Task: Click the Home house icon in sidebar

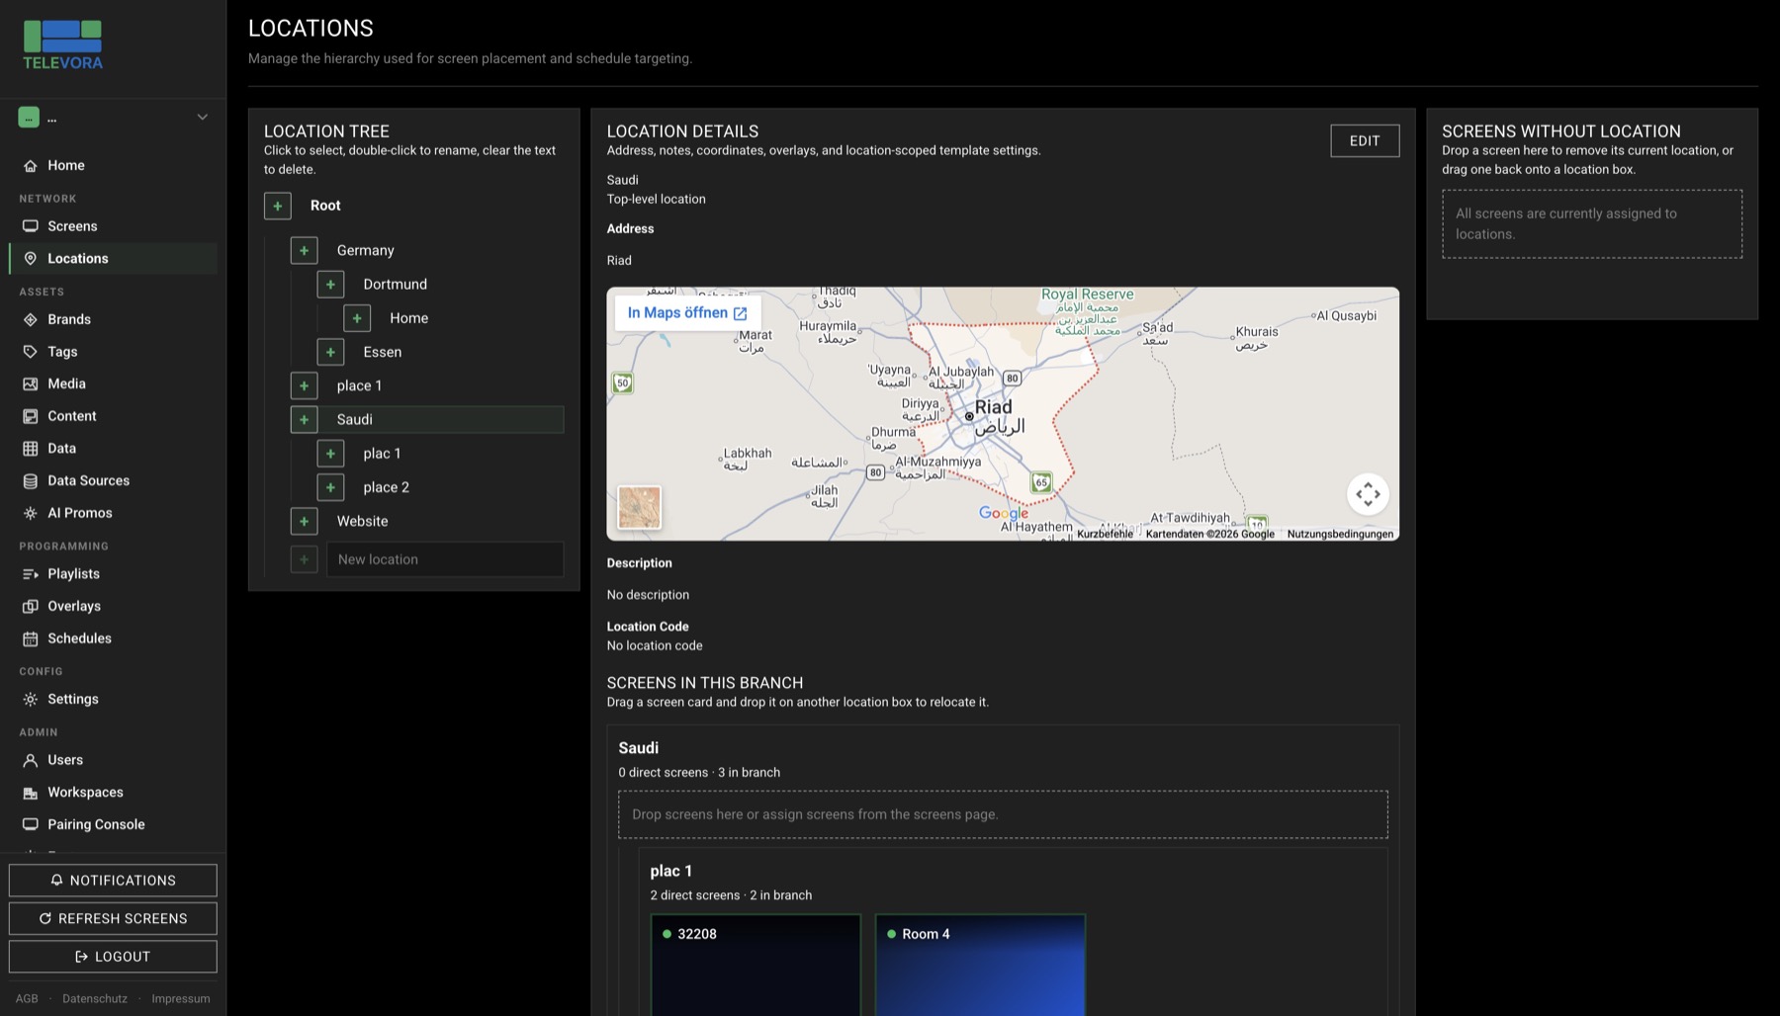Action: tap(31, 165)
